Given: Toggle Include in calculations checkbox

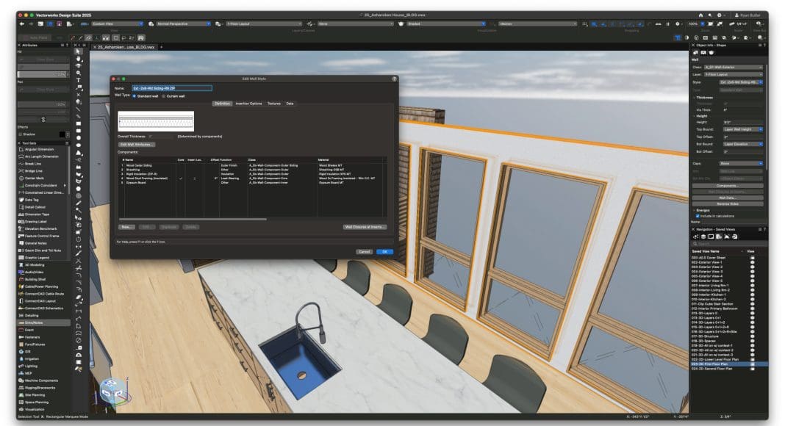Looking at the screenshot, I should click(x=699, y=214).
